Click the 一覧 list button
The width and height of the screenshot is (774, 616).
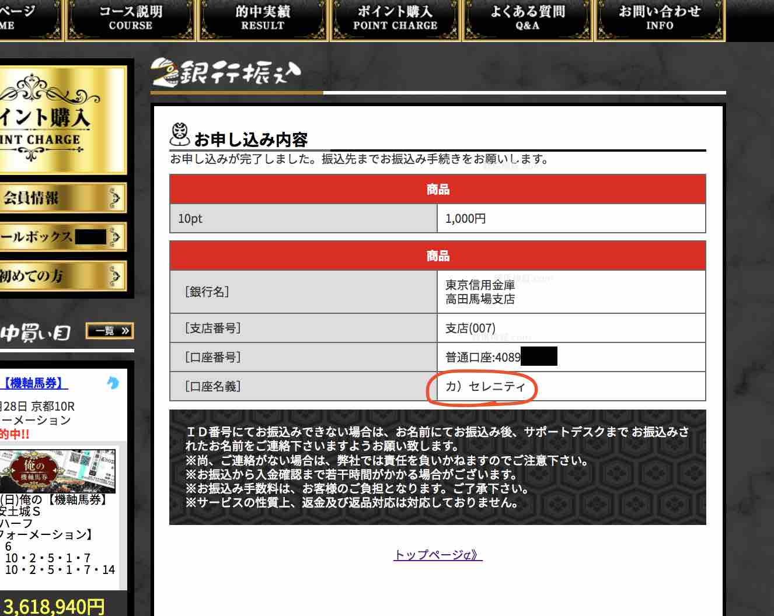click(109, 331)
